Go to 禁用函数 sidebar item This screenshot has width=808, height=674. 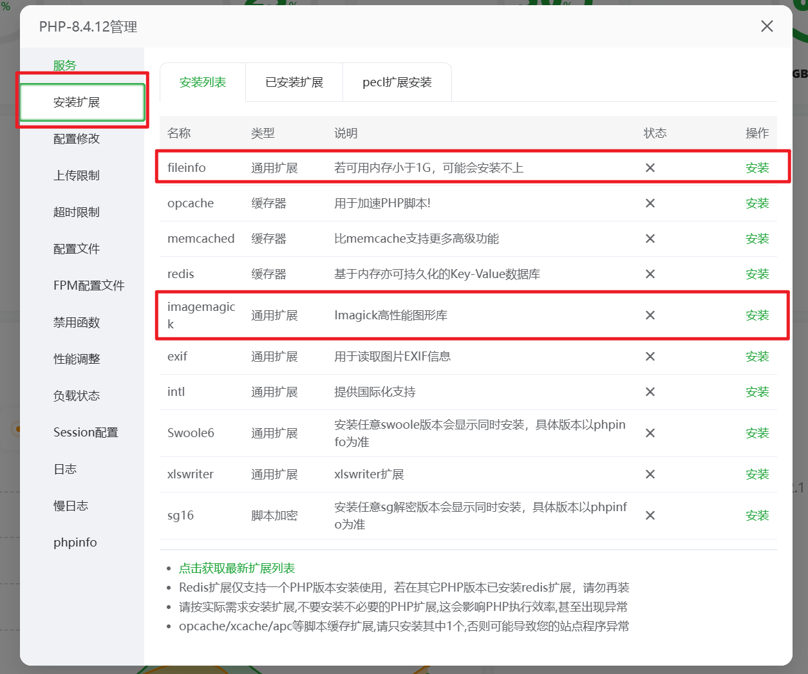77,323
